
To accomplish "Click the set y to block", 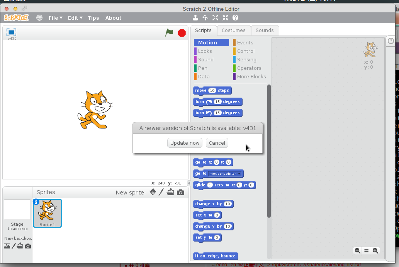I will (207, 238).
